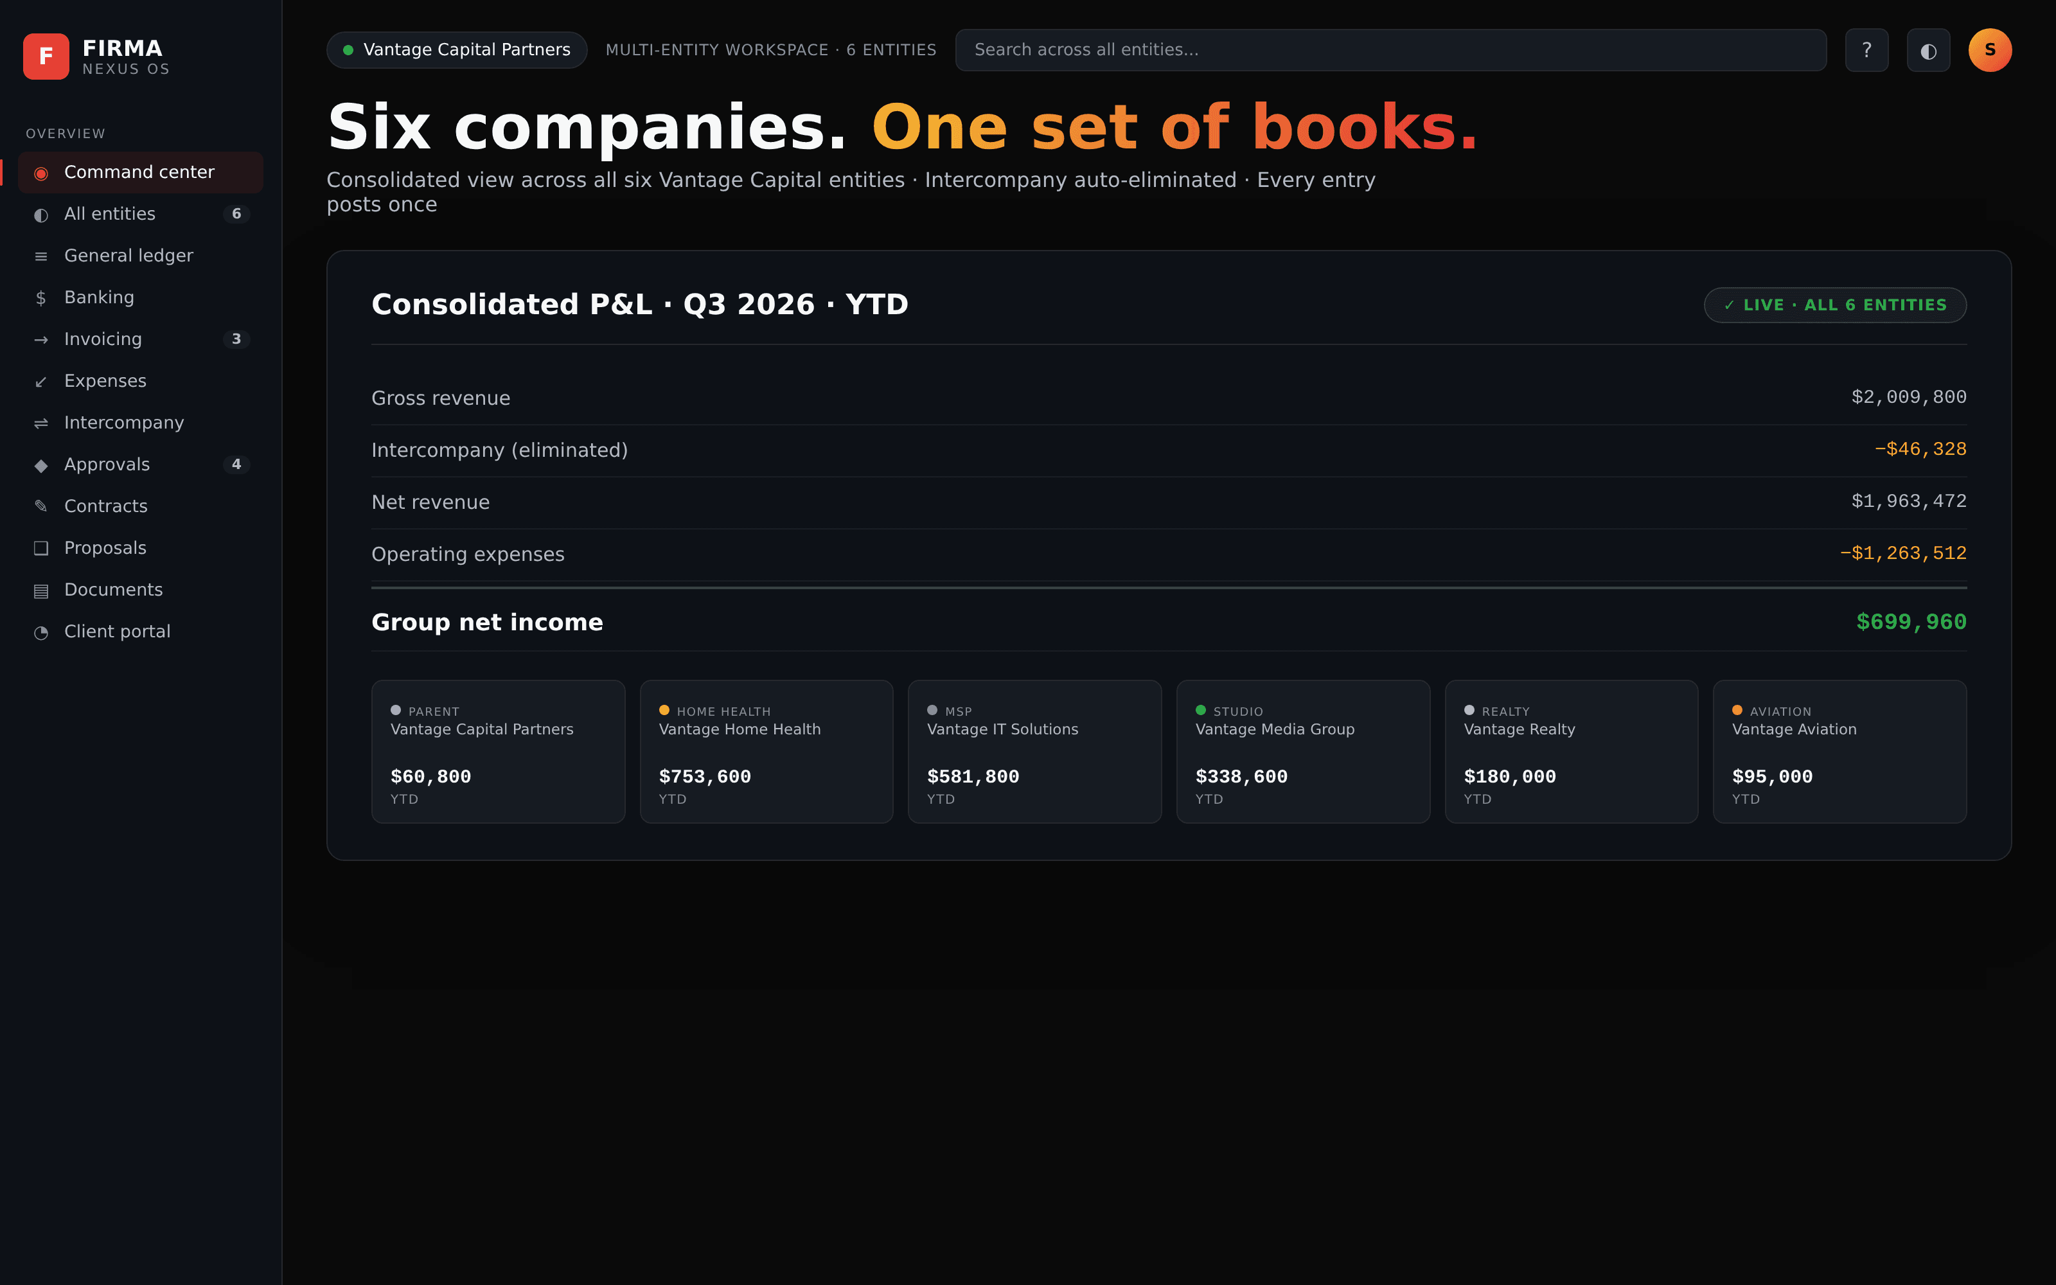
Task: Click the Gross revenue row label
Action: (x=441, y=398)
